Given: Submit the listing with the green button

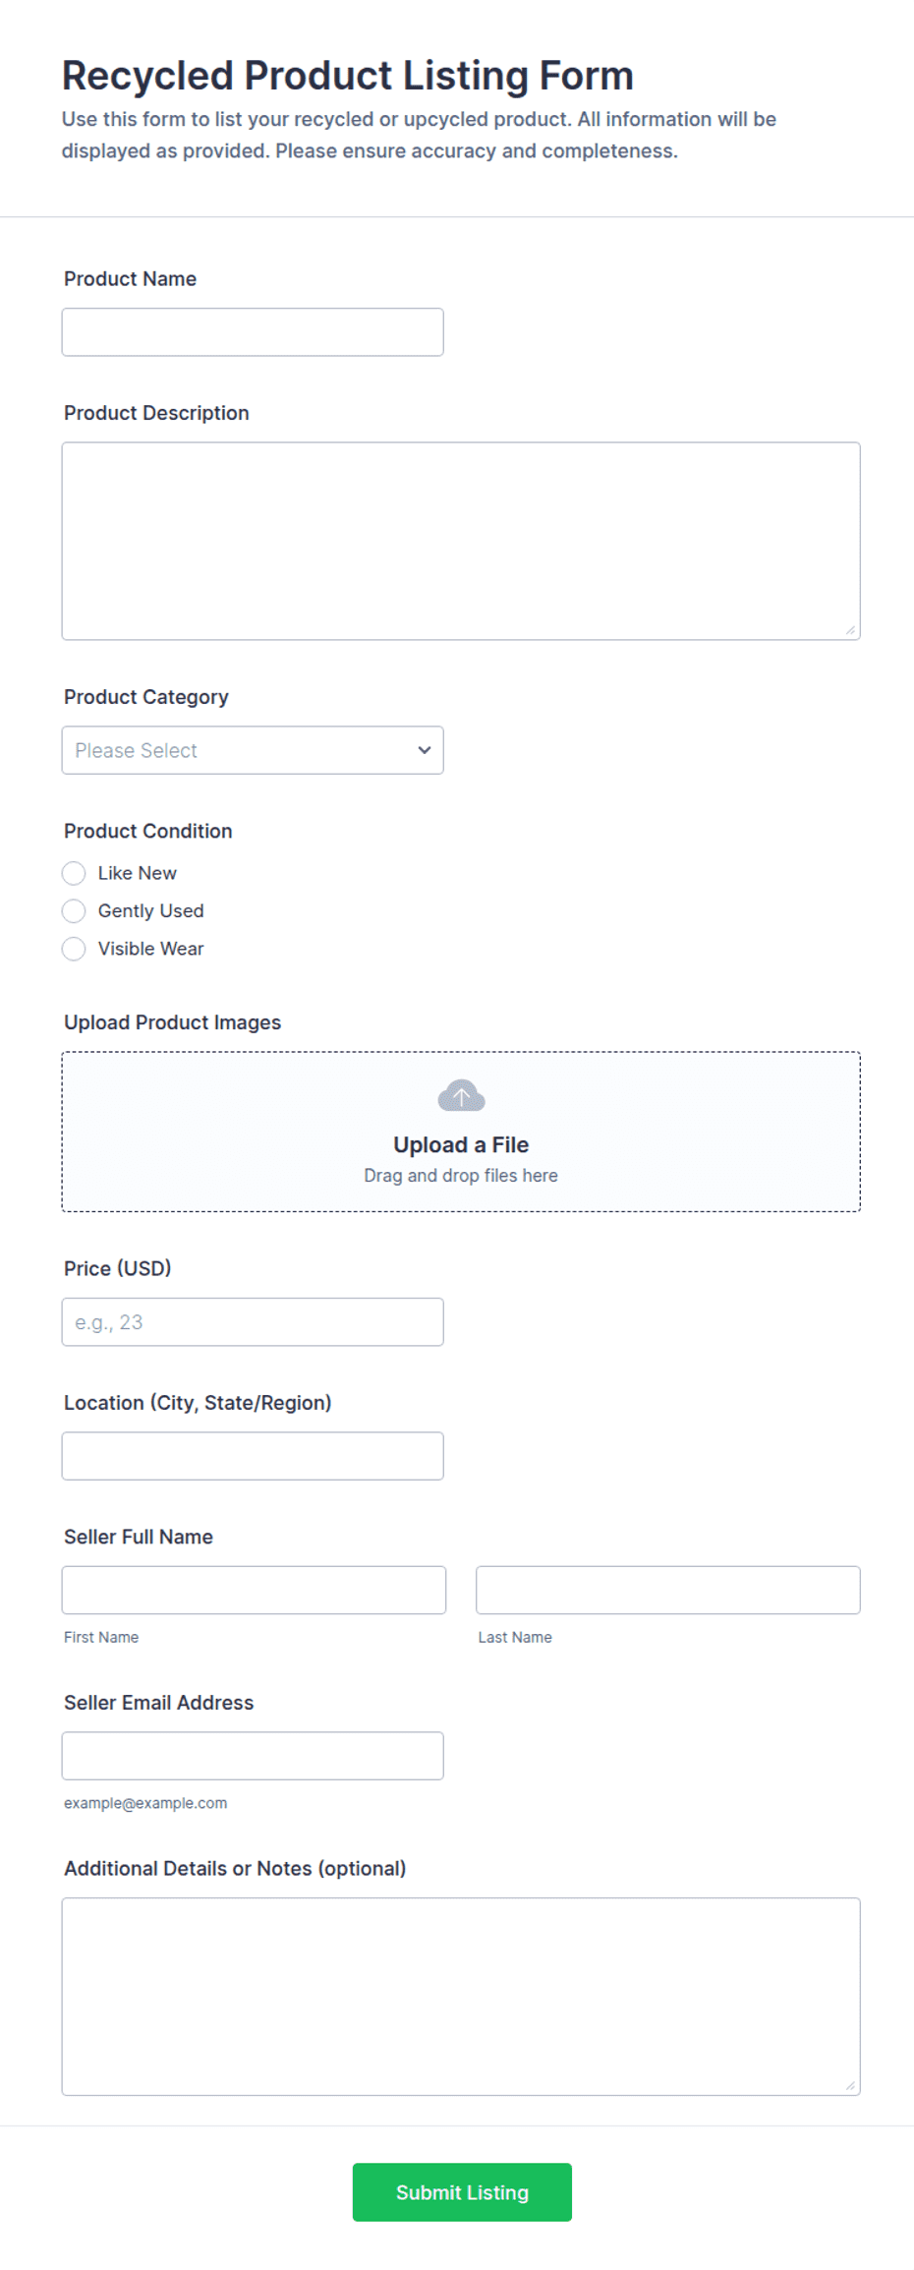Looking at the screenshot, I should [x=462, y=2191].
